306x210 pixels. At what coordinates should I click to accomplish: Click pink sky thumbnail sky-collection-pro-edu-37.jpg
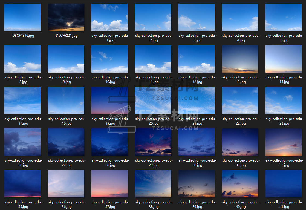(110, 184)
